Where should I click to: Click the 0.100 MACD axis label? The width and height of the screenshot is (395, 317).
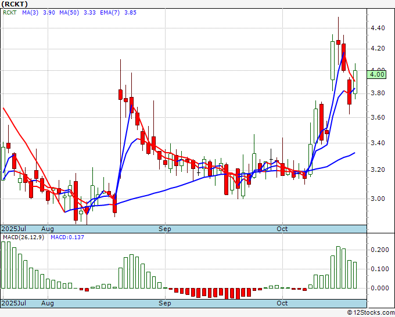pyautogui.click(x=380, y=269)
